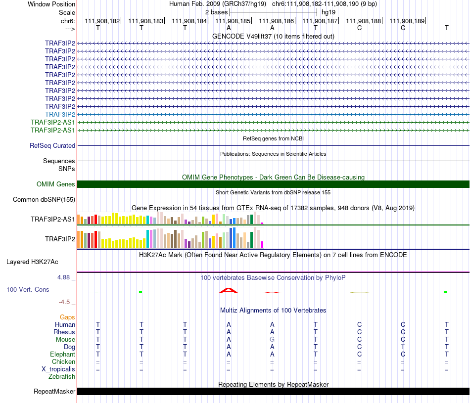
Task: Select the Chicken alignment row label
Action: [x=63, y=362]
